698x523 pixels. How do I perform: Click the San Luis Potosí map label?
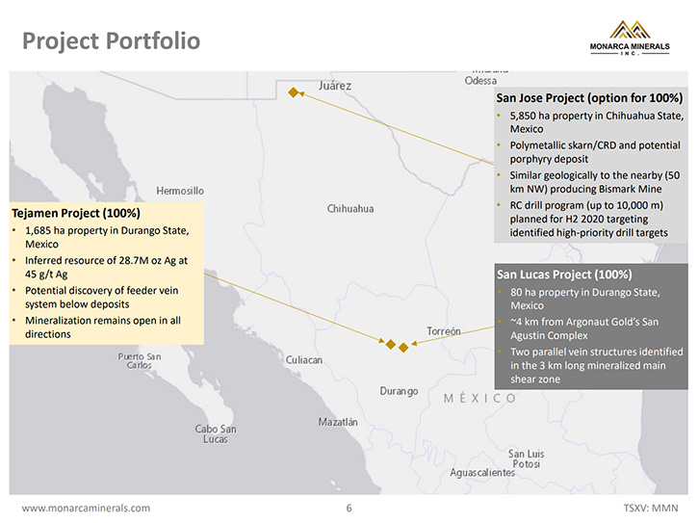tap(527, 458)
